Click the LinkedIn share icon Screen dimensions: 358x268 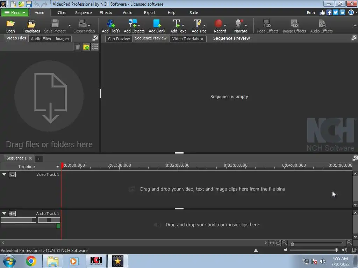tap(342, 13)
